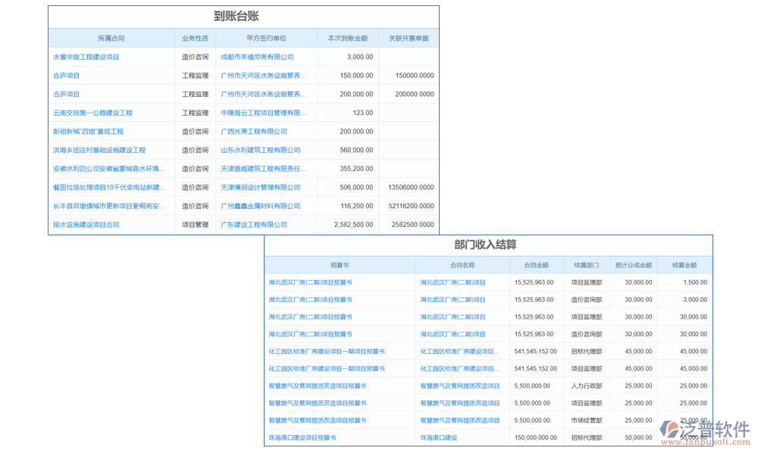Click 珠海港口建设 contract name link
This screenshot has width=758, height=454.
439,437
